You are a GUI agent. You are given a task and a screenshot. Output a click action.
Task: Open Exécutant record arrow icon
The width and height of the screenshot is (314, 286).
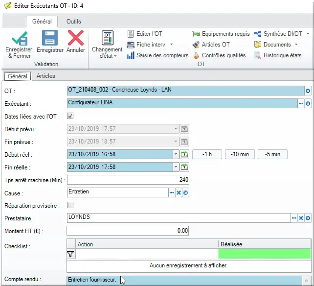pyautogui.click(x=308, y=103)
